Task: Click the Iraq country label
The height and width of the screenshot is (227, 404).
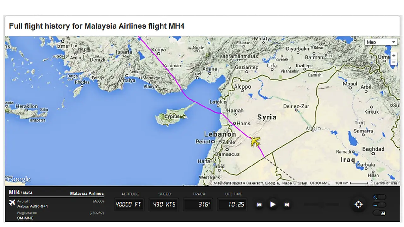Action: pos(348,160)
